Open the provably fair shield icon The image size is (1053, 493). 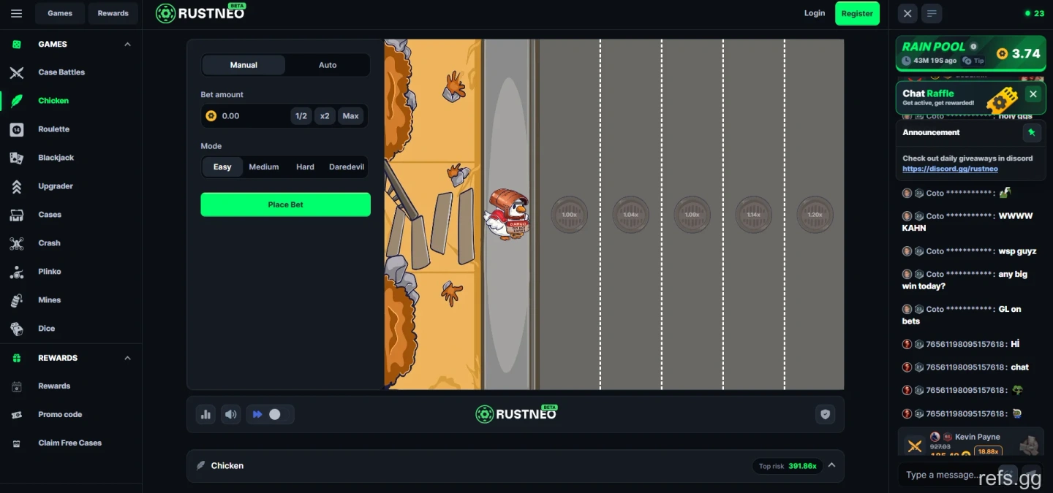(826, 414)
